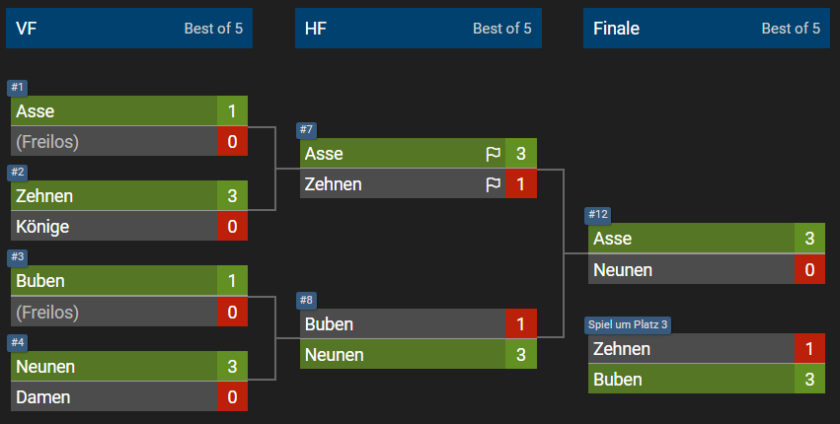Click team Asse in the final match

[x=692, y=239]
